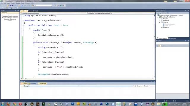Click the Solution Explorer toolbar icon

click(55, 6)
